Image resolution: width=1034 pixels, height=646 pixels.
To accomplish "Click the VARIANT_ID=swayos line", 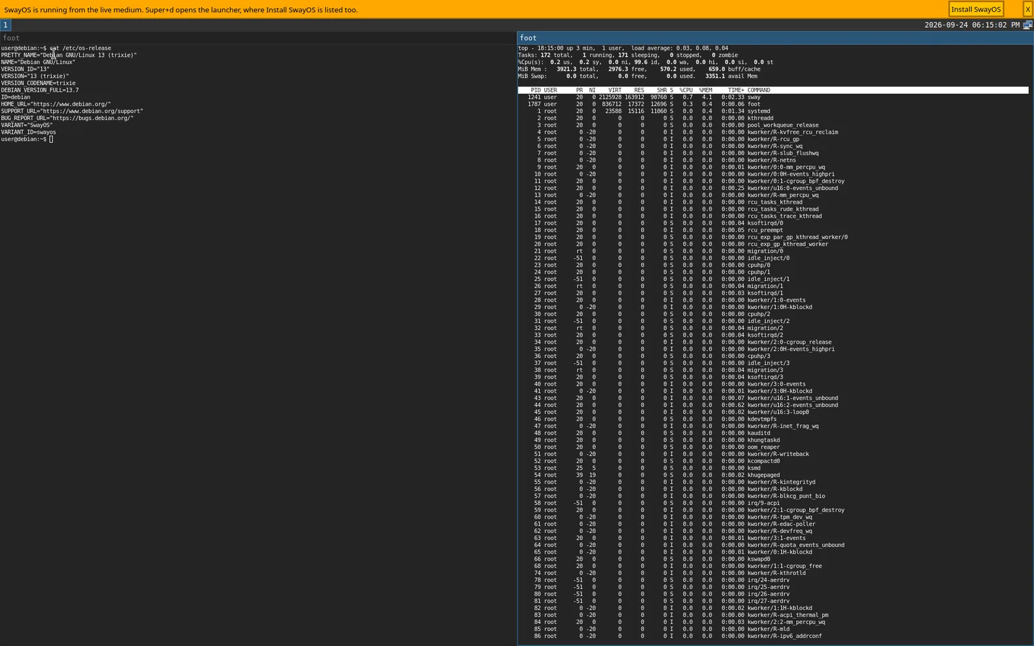I will [28, 132].
